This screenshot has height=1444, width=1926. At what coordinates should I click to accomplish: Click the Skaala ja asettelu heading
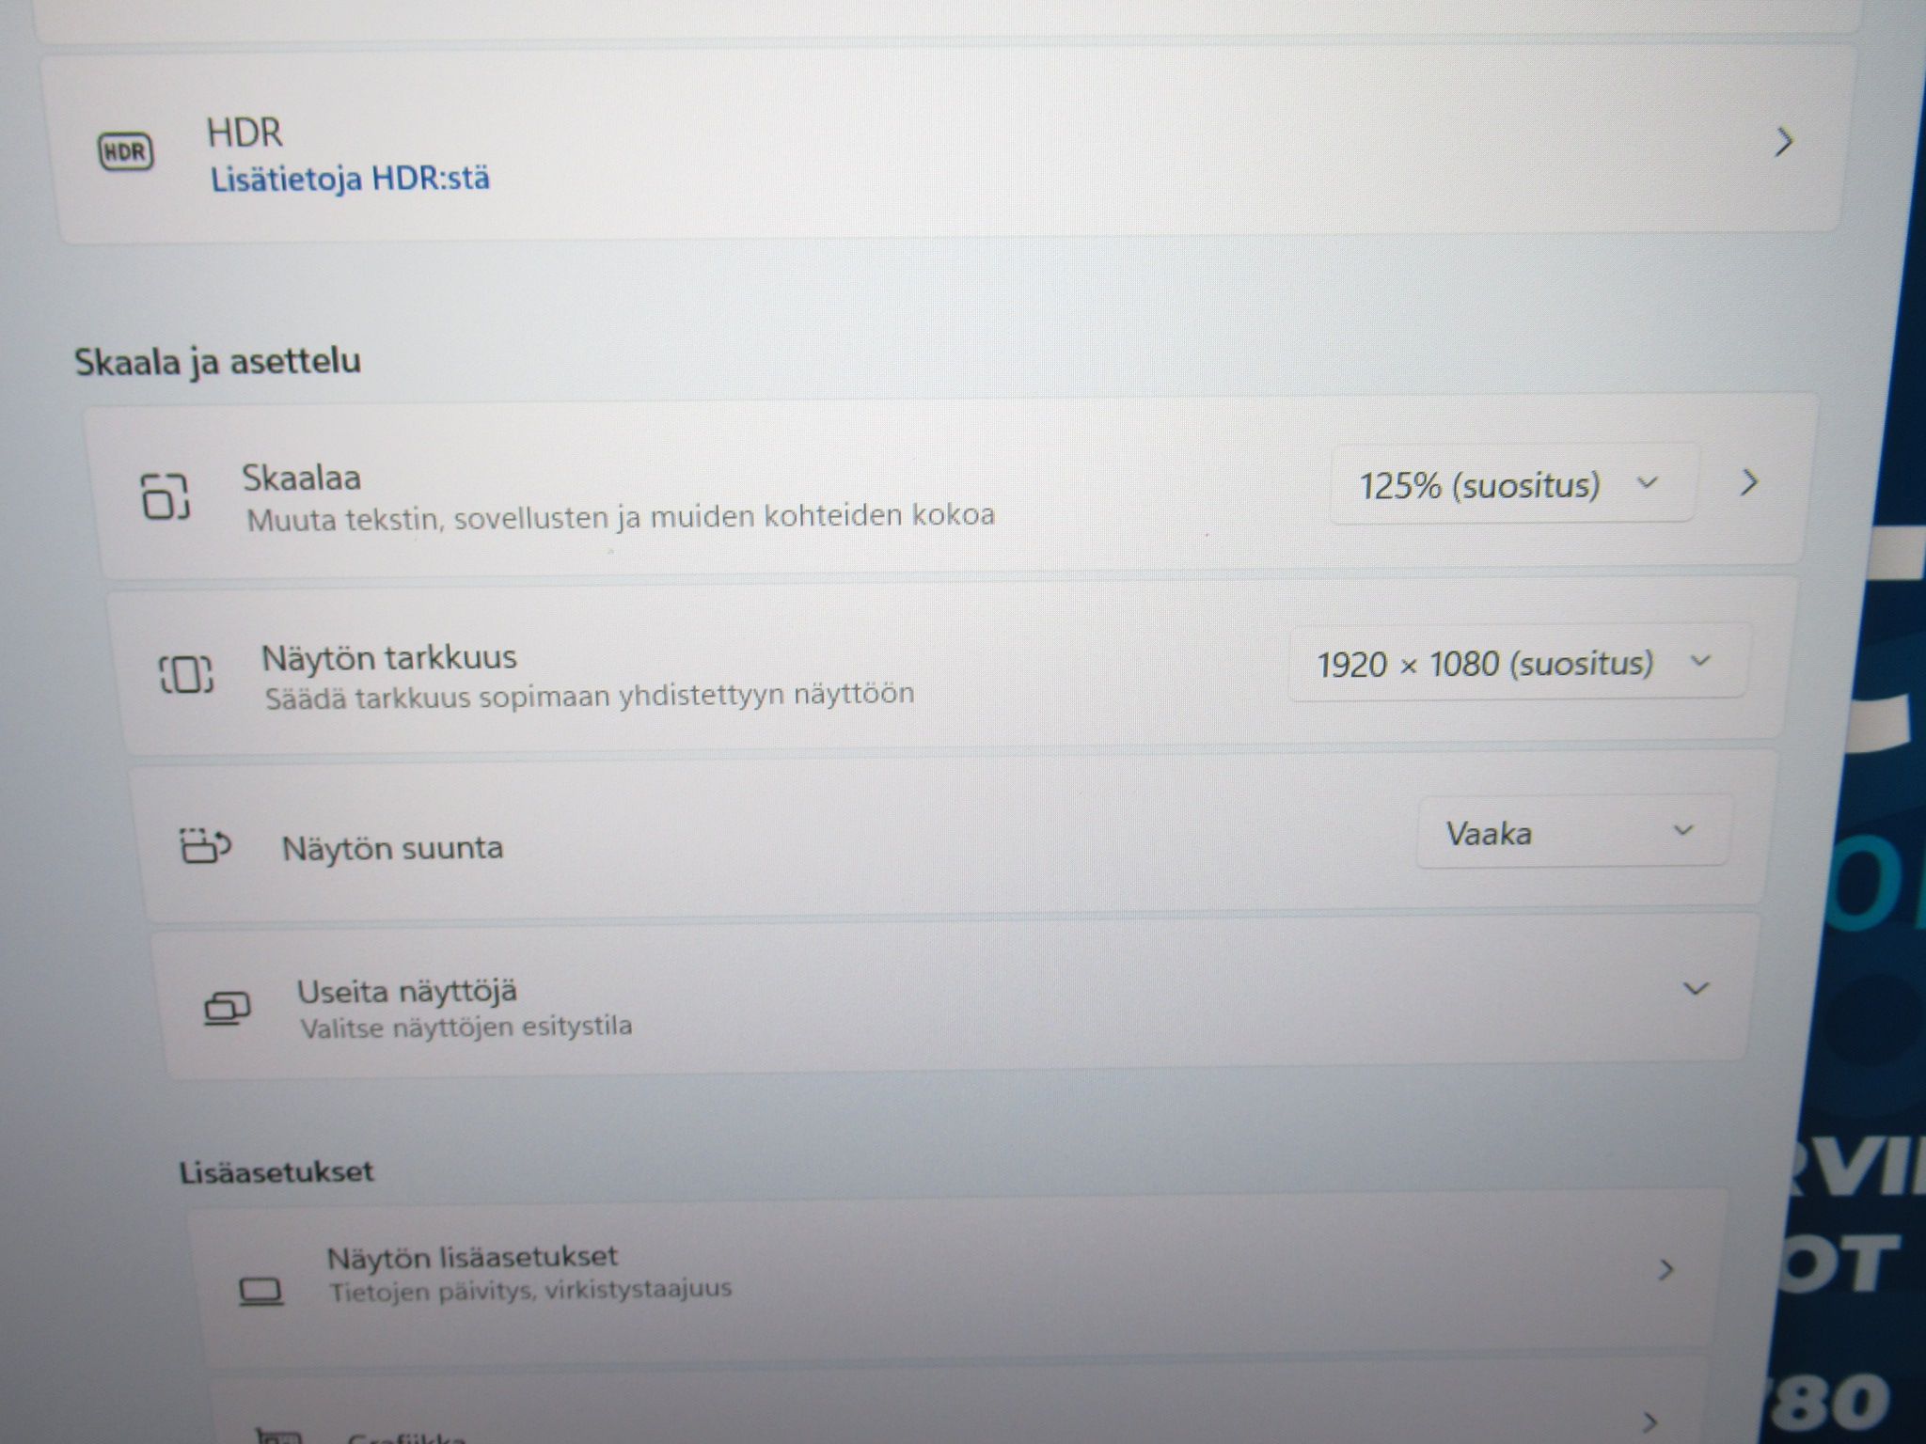pyautogui.click(x=217, y=362)
